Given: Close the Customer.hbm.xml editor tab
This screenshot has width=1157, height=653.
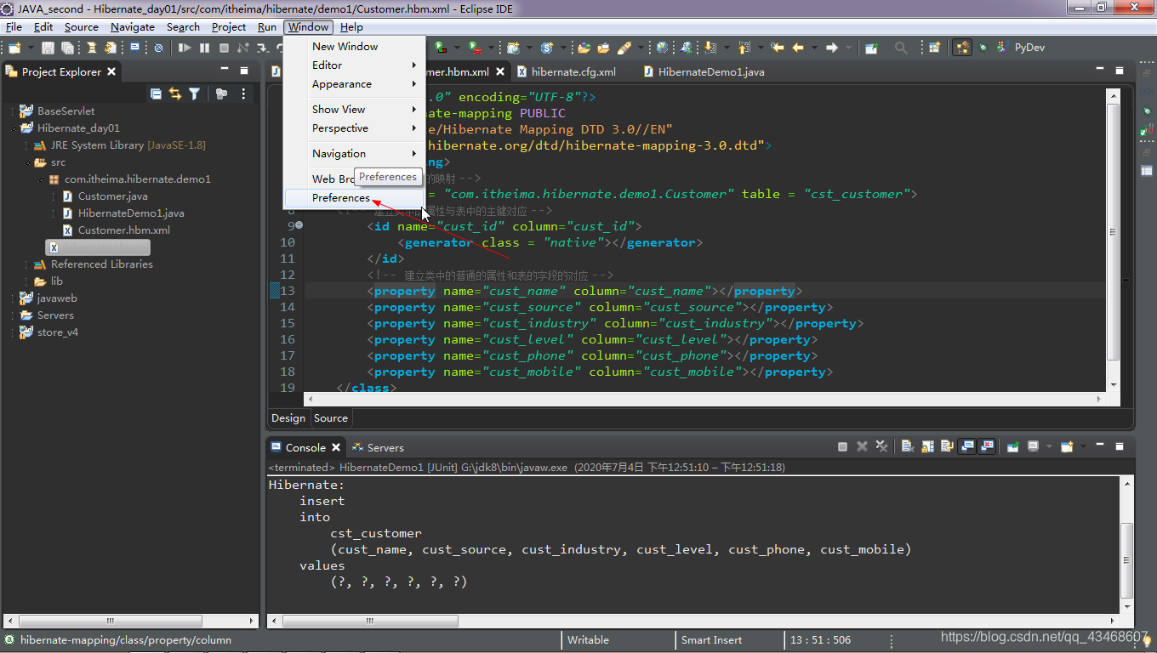Looking at the screenshot, I should point(501,72).
